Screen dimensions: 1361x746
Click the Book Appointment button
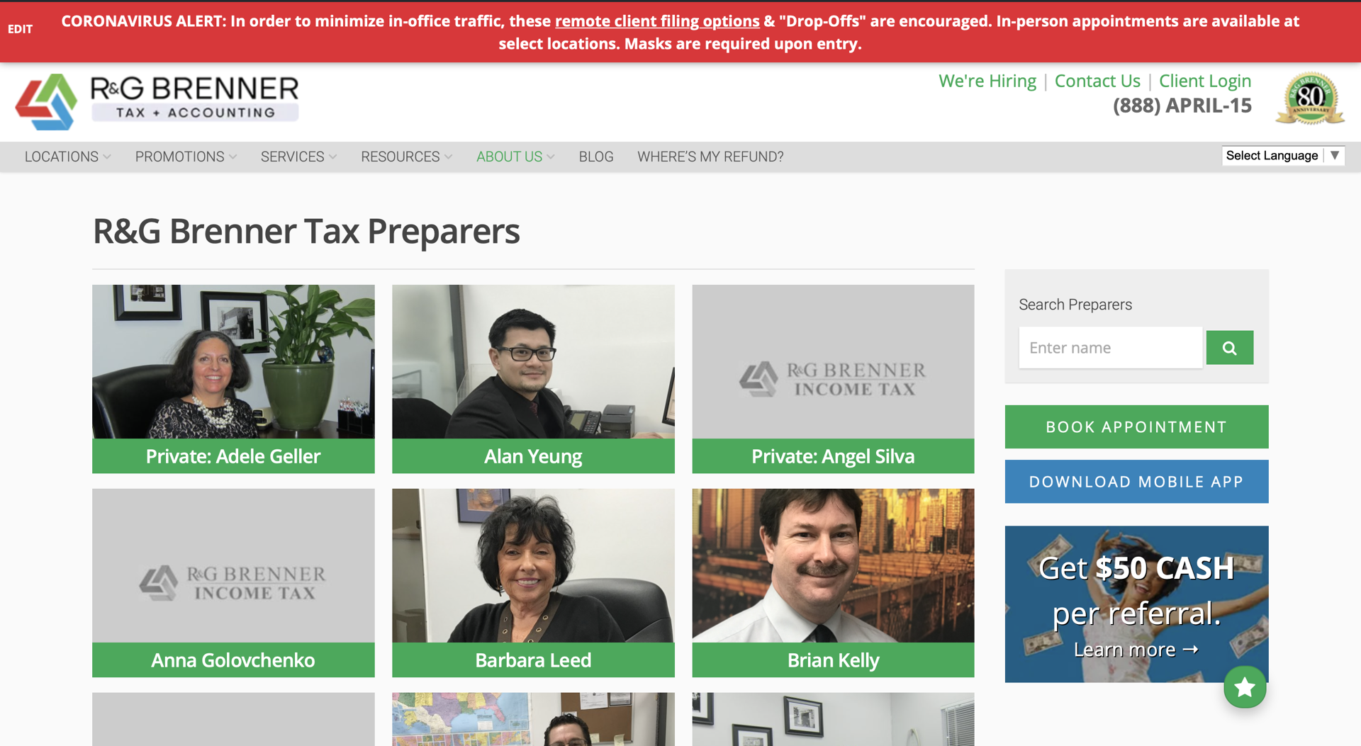(x=1136, y=426)
